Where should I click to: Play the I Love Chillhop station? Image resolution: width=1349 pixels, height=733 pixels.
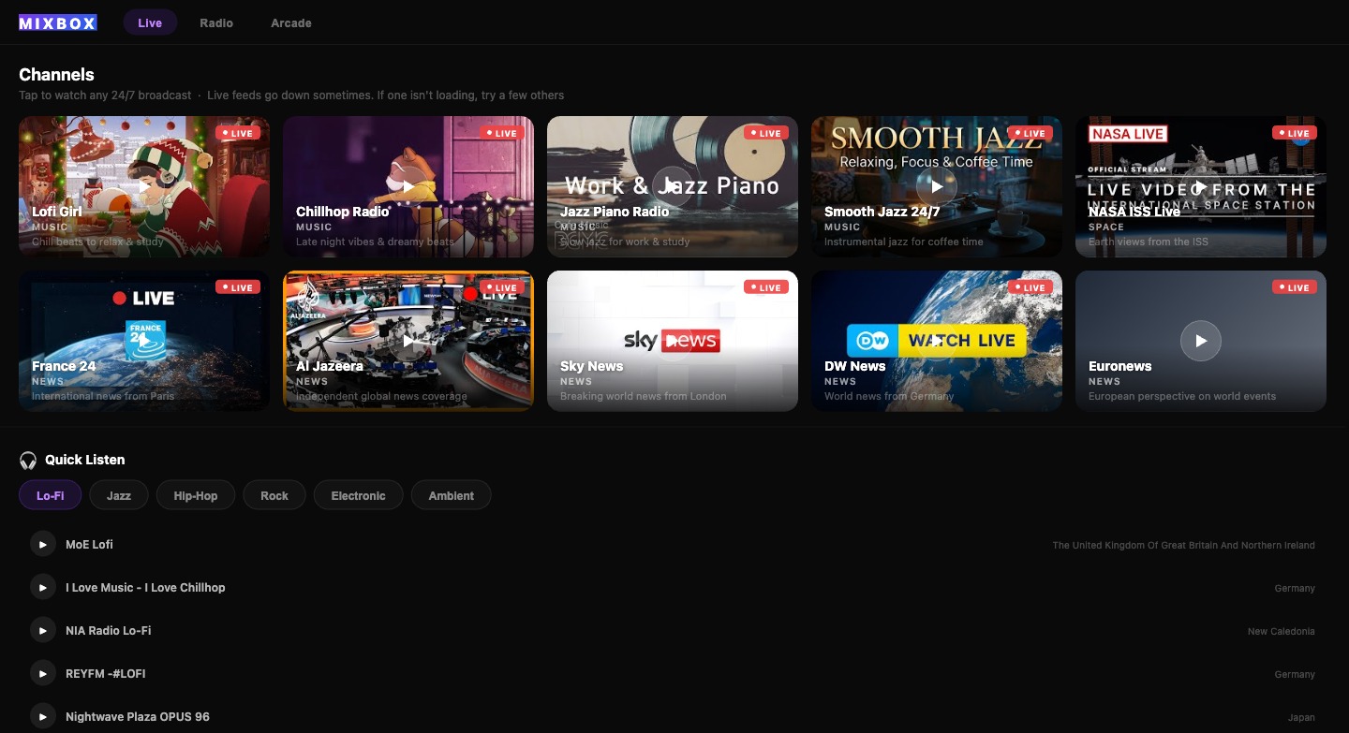[43, 587]
